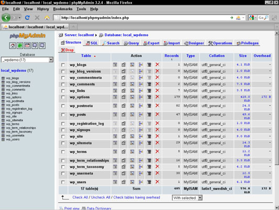Click the green Go arrow in address bar

[231, 18]
